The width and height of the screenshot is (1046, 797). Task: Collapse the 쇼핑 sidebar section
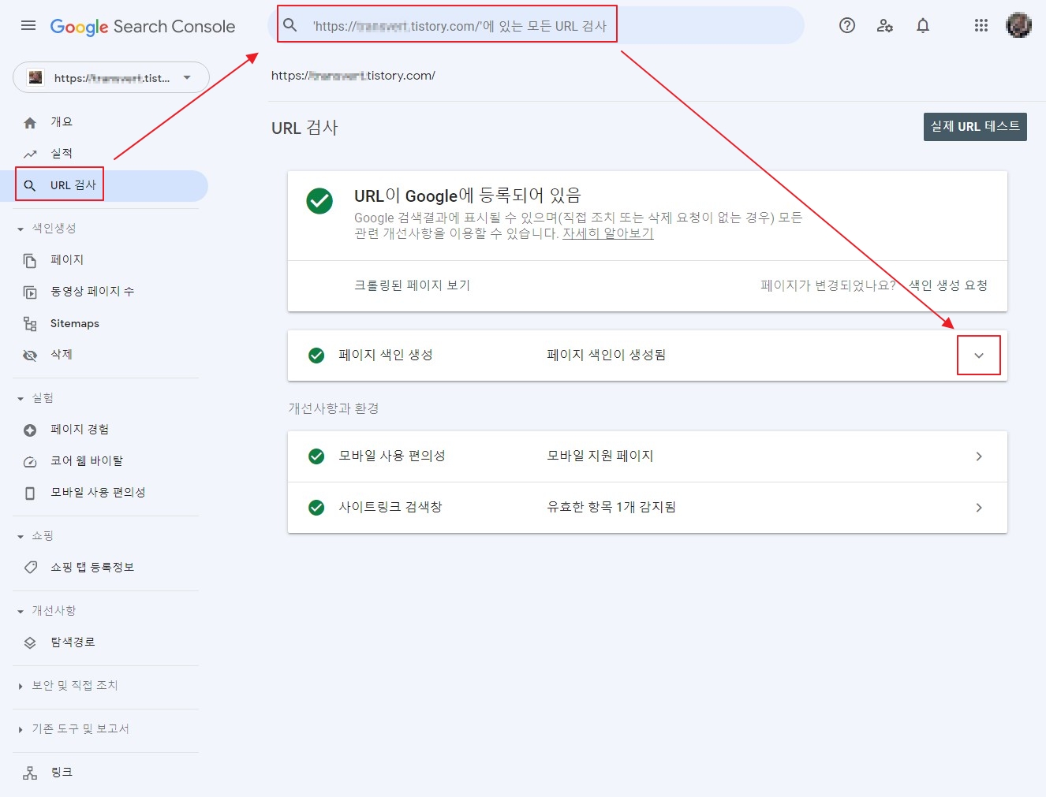point(21,536)
